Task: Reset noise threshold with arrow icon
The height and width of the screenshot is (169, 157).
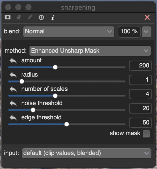Action: (13, 104)
